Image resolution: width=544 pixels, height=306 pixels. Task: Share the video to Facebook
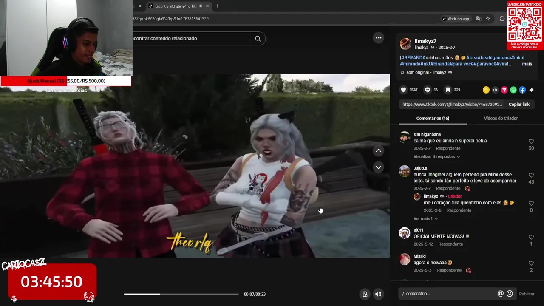(x=522, y=90)
